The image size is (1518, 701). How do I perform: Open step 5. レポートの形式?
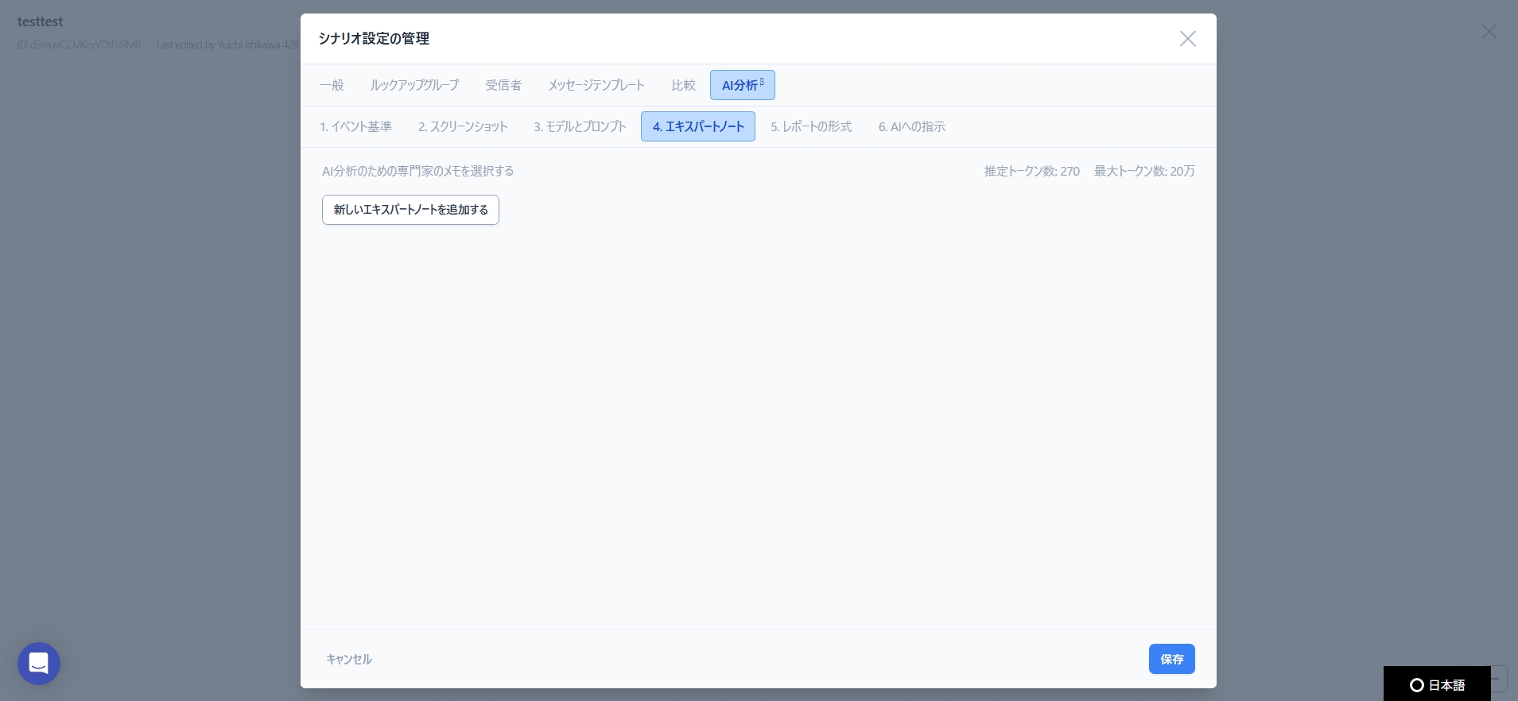coord(811,127)
